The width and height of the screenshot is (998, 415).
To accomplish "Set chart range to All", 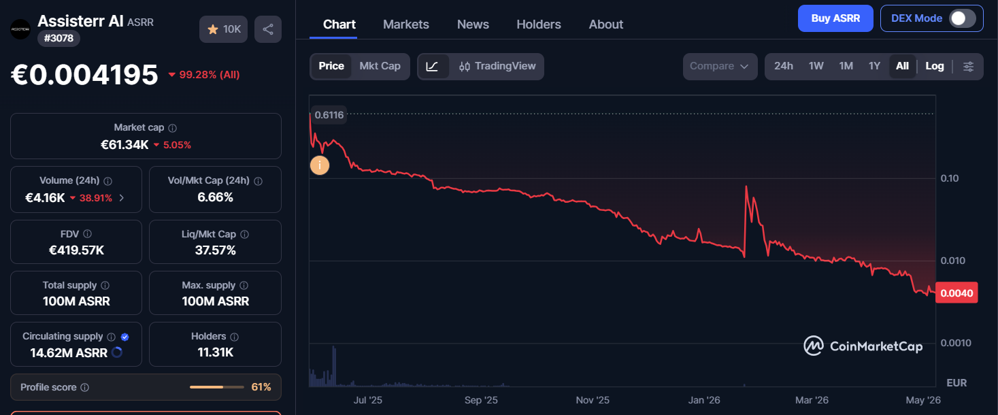I will coord(902,66).
